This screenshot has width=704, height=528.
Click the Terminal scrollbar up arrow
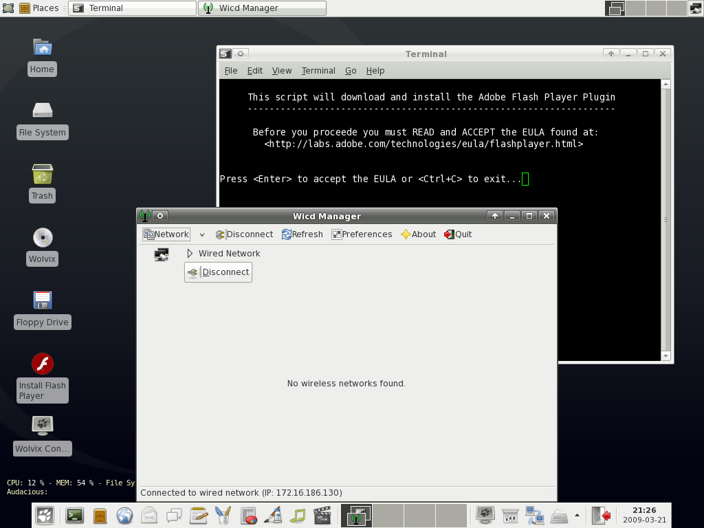pyautogui.click(x=665, y=85)
